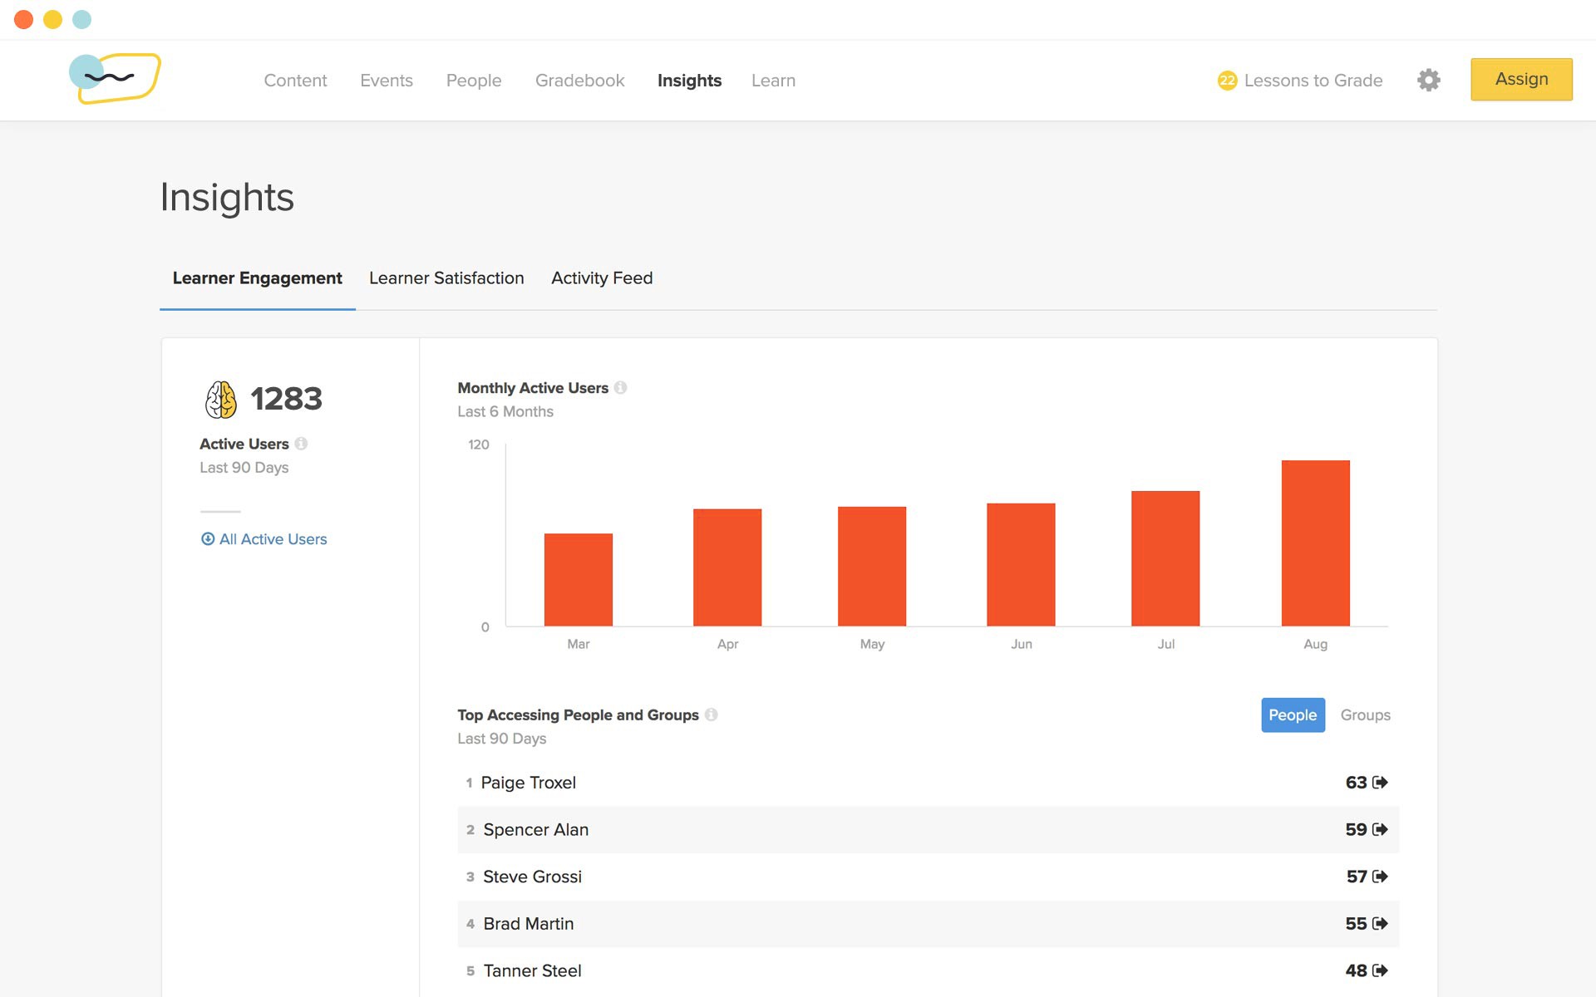Click the info icon next to Active Users
This screenshot has height=997, width=1596.
301,444
